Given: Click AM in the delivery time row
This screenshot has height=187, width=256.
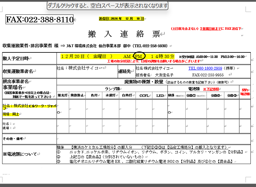Looking at the screenshot, I should [127, 56].
